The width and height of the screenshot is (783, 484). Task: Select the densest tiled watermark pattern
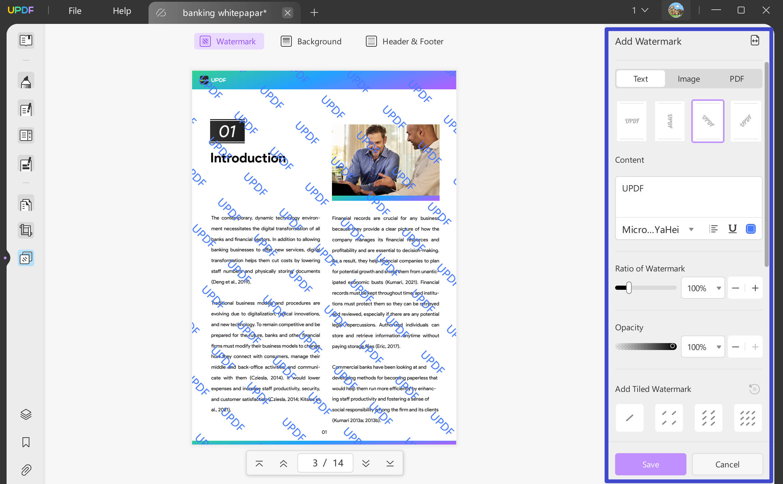(x=748, y=418)
